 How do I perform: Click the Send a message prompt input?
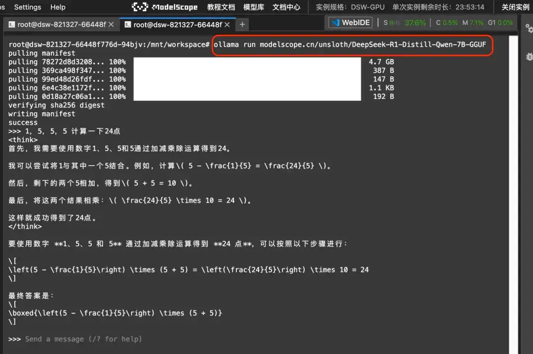click(x=83, y=339)
